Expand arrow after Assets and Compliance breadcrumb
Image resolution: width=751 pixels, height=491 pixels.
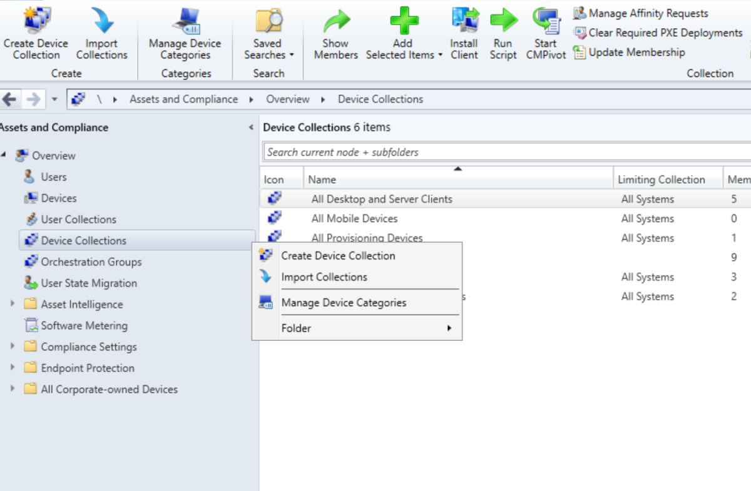252,99
